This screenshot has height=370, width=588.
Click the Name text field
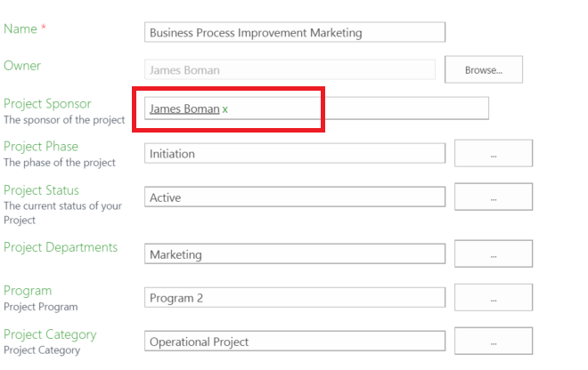(x=294, y=33)
